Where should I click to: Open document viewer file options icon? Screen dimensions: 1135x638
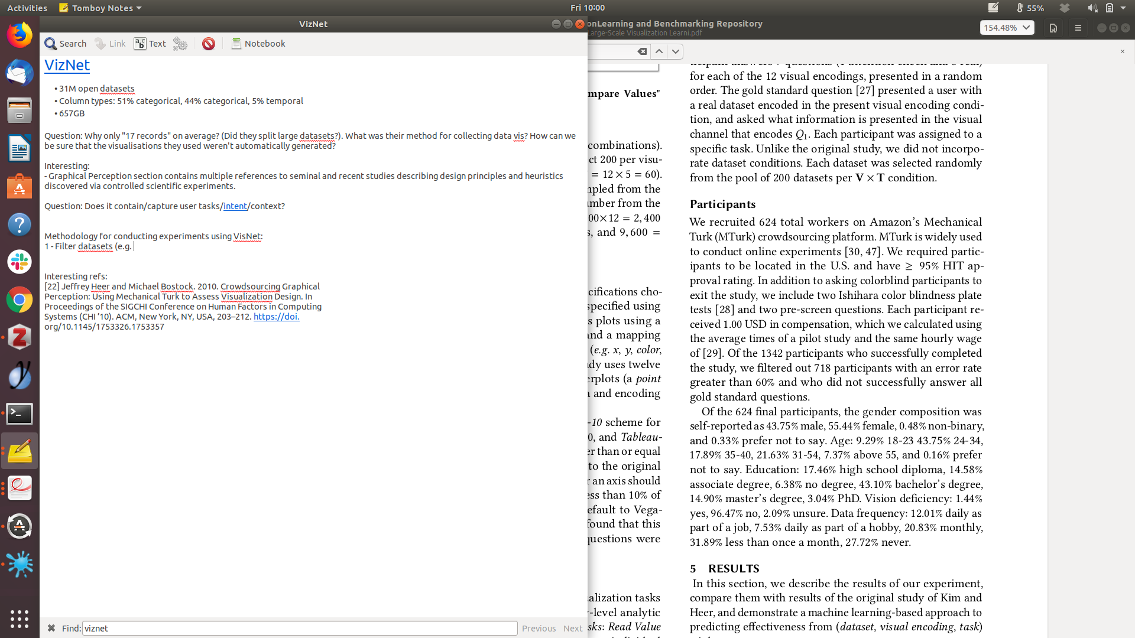[x=1053, y=28]
